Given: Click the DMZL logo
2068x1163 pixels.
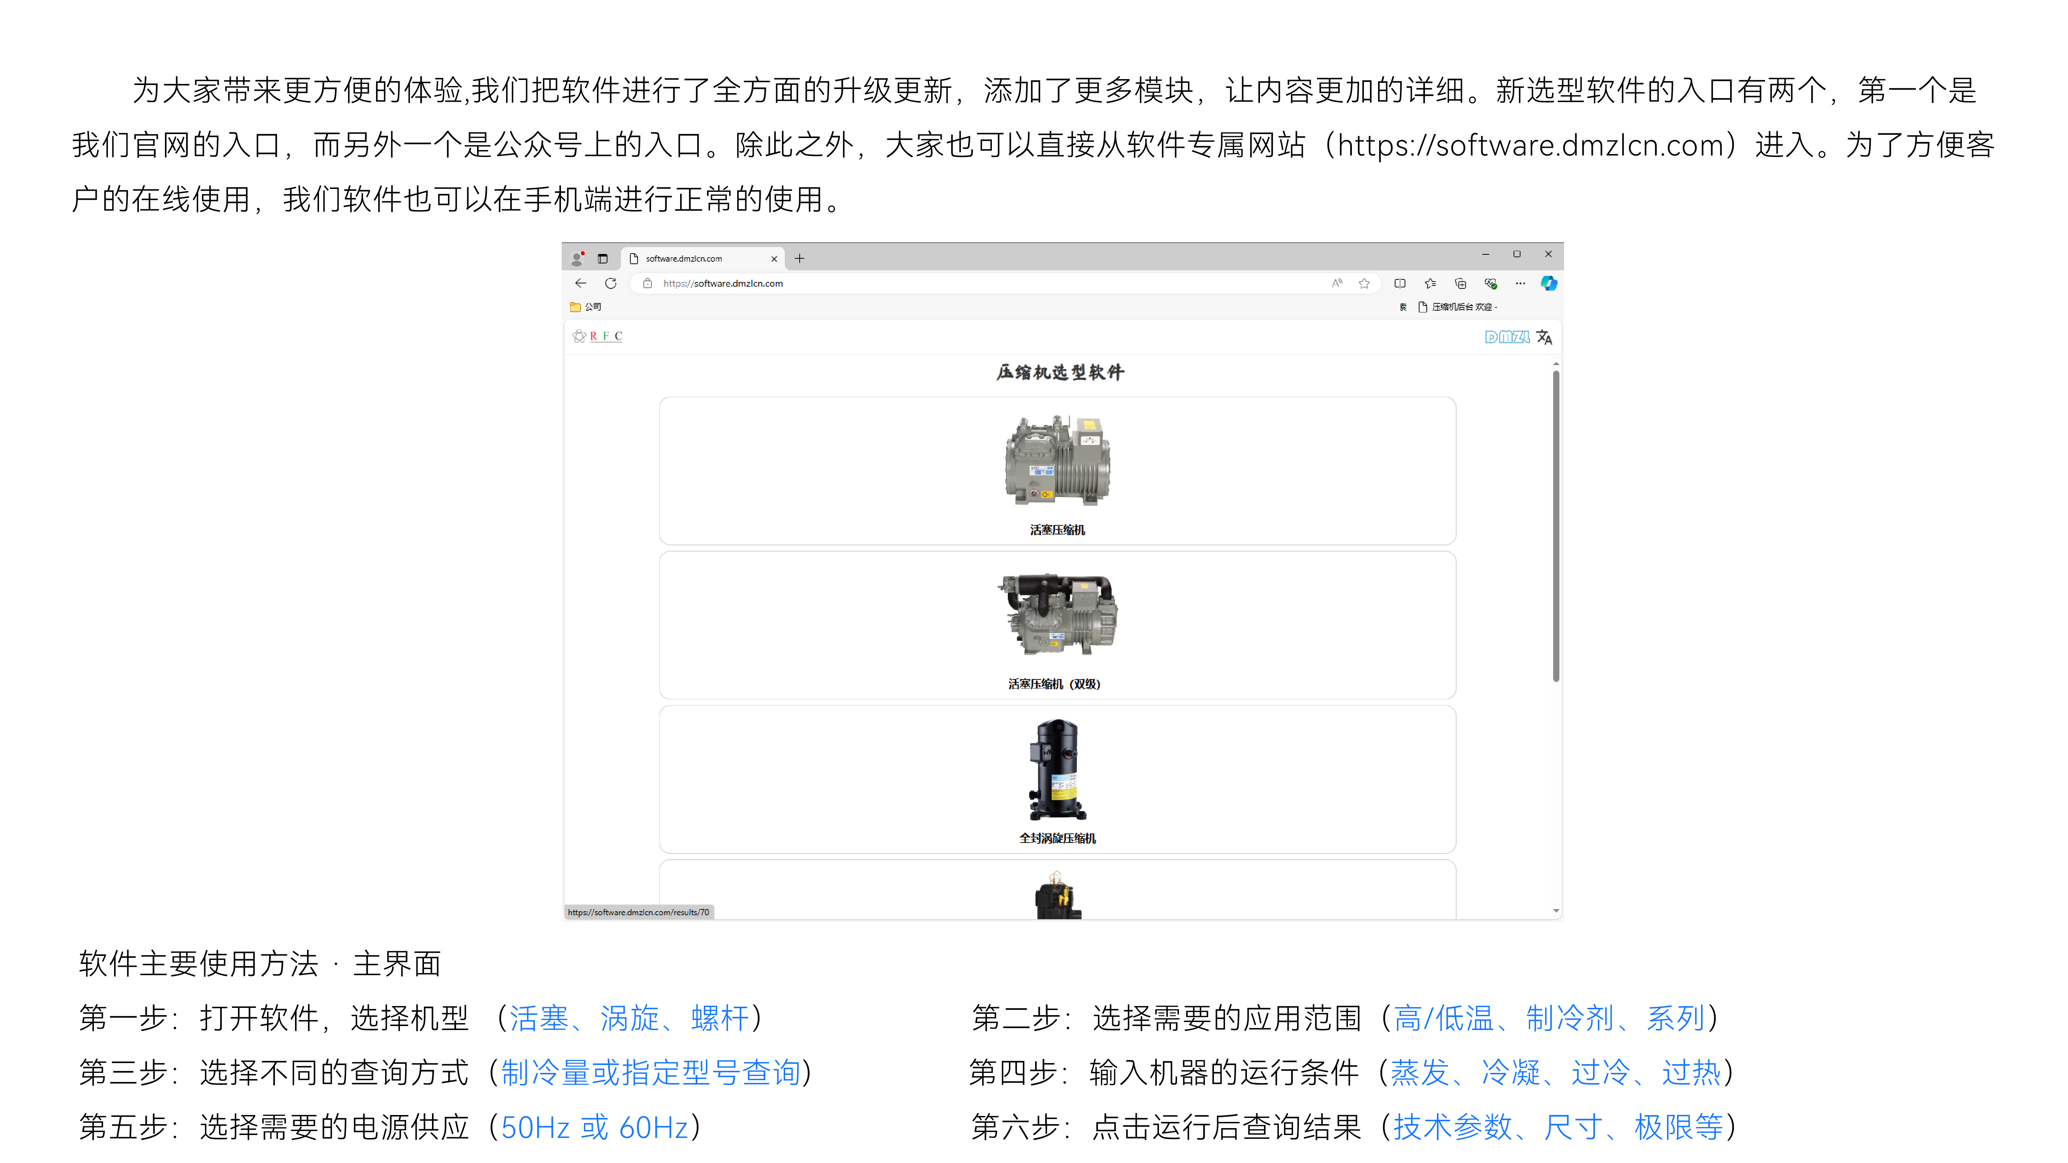Looking at the screenshot, I should pos(1507,337).
